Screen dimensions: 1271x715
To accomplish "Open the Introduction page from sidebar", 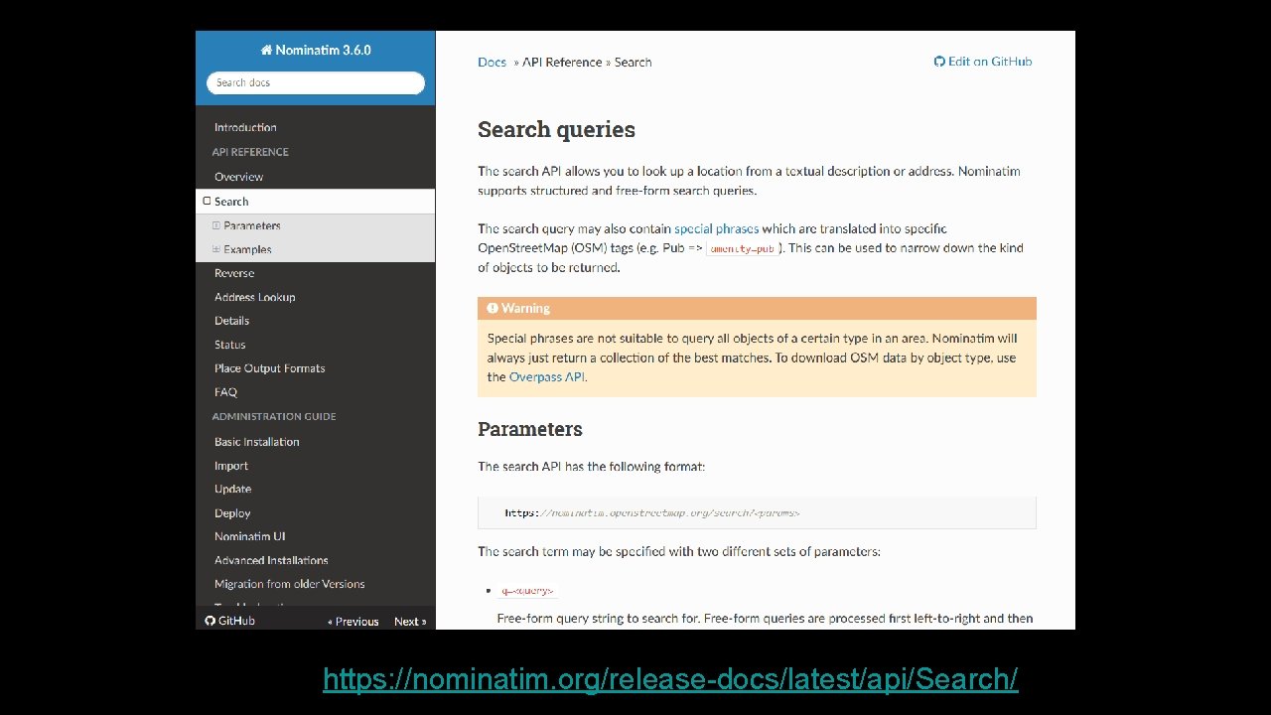I will [x=245, y=127].
